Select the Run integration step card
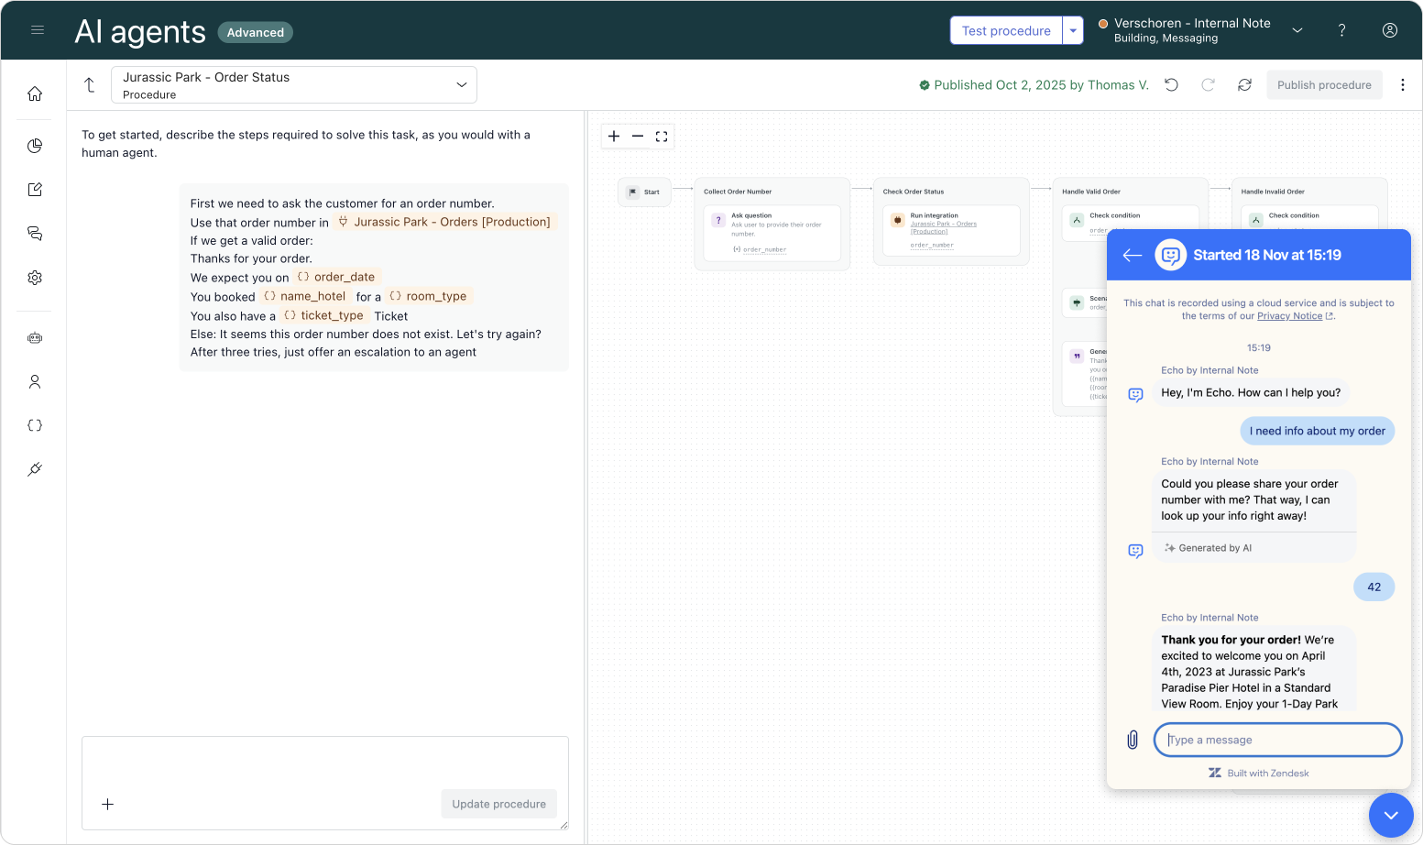The image size is (1423, 845). [x=951, y=230]
